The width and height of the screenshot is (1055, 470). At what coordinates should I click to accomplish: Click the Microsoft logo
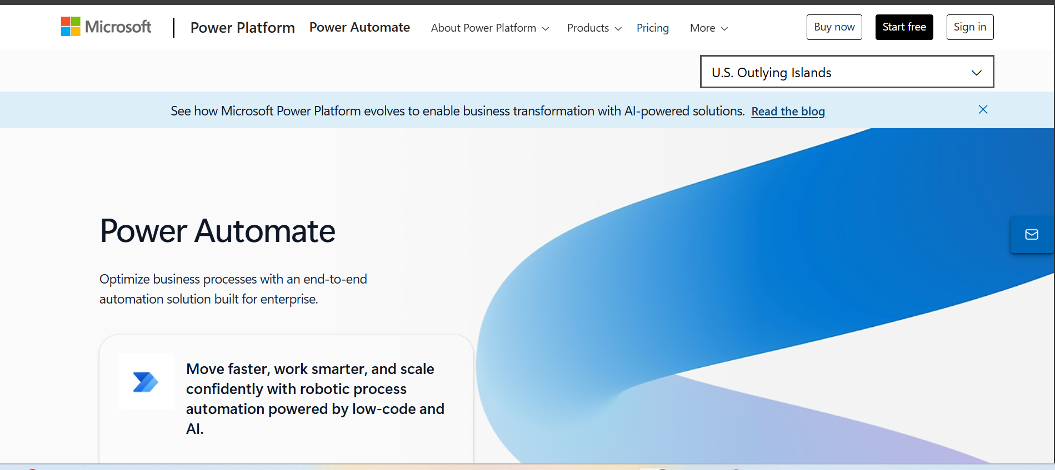coord(106,27)
